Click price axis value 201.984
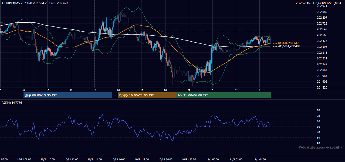345x162 pixels. 322,76
